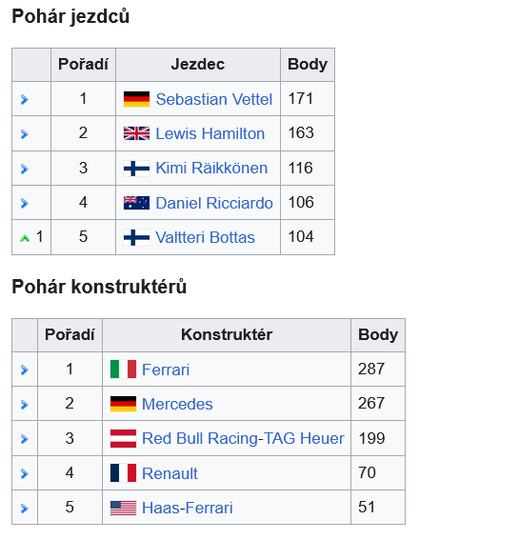Open the Daniel Ricciardo page
Screen dimensions: 519x540
point(214,203)
